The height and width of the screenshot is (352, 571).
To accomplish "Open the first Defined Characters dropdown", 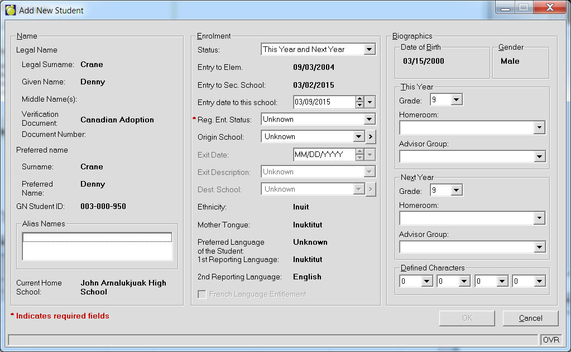I will pos(426,282).
